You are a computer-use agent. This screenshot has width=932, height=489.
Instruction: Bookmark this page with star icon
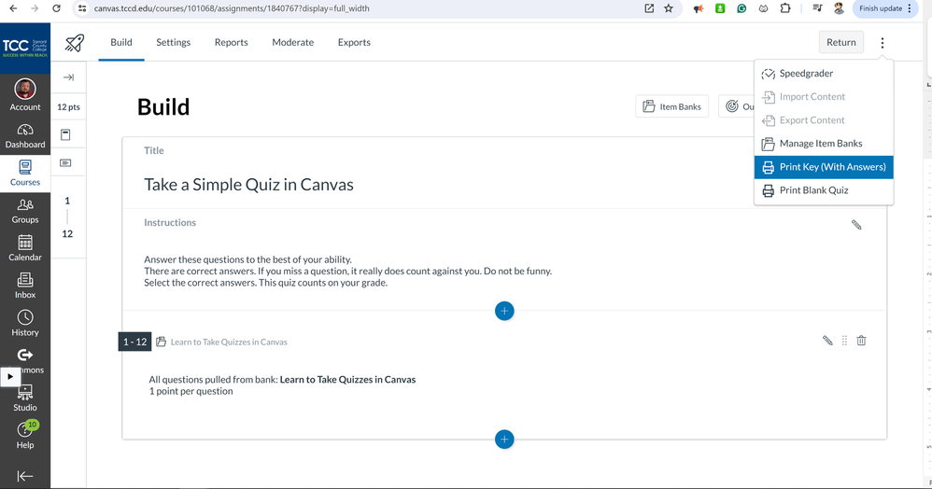[x=669, y=8]
